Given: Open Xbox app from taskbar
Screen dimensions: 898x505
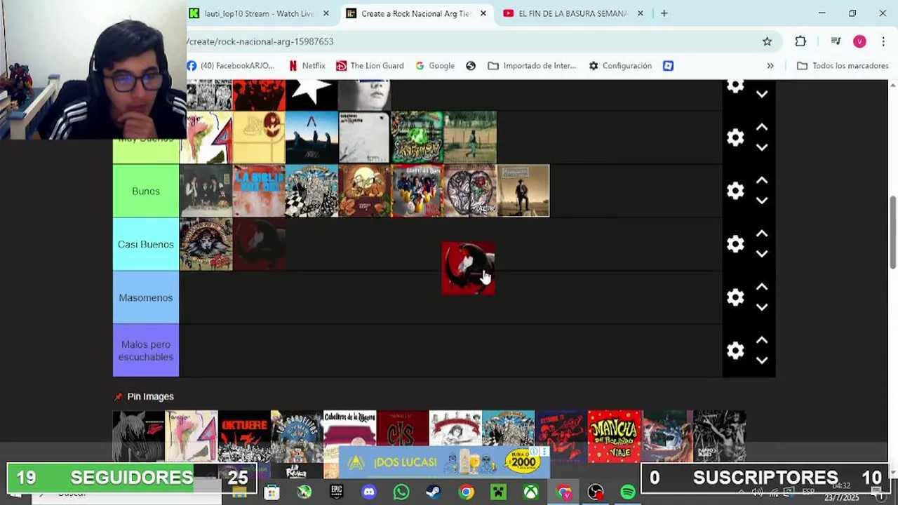Looking at the screenshot, I should (x=530, y=492).
